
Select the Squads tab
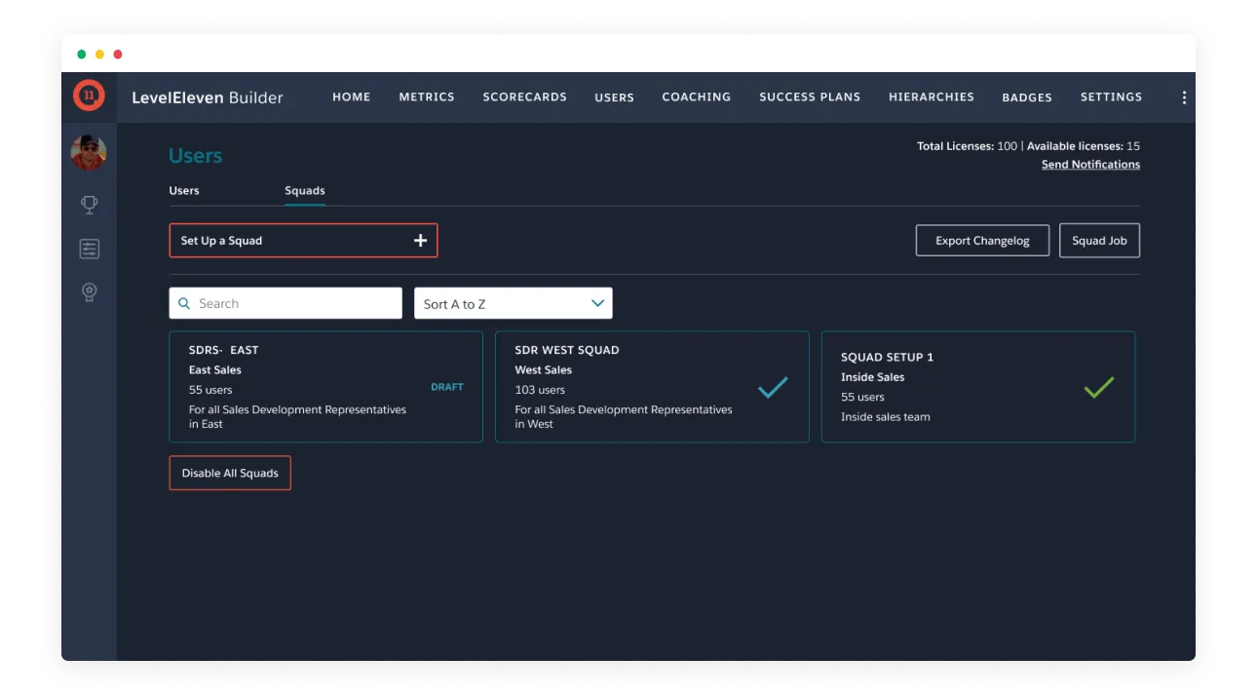pyautogui.click(x=305, y=191)
